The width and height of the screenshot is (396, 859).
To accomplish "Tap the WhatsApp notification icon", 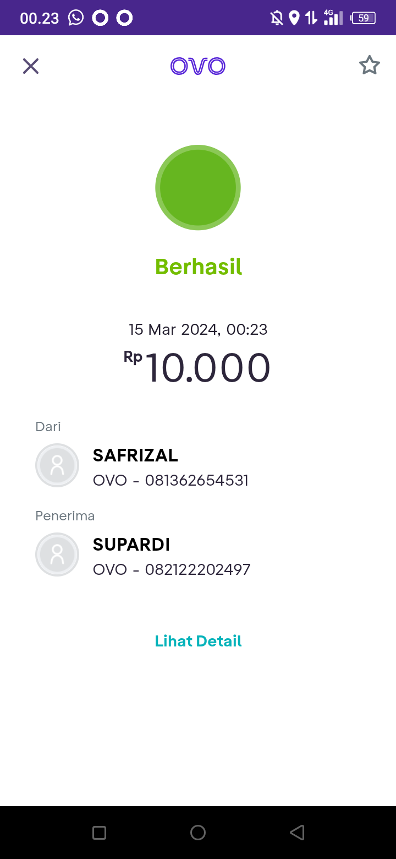I will coord(76,18).
